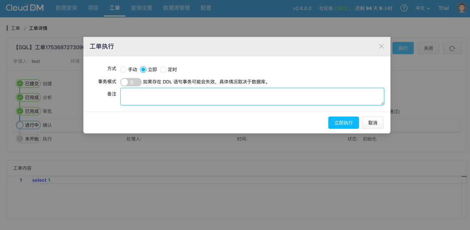Image resolution: width=470 pixels, height=230 pixels.
Task: Open the 数据源管理 menu
Action: [176, 8]
